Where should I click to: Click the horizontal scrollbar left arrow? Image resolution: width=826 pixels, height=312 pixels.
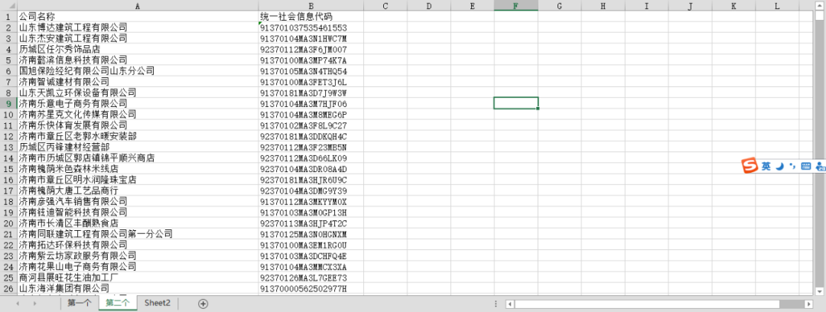[510, 304]
